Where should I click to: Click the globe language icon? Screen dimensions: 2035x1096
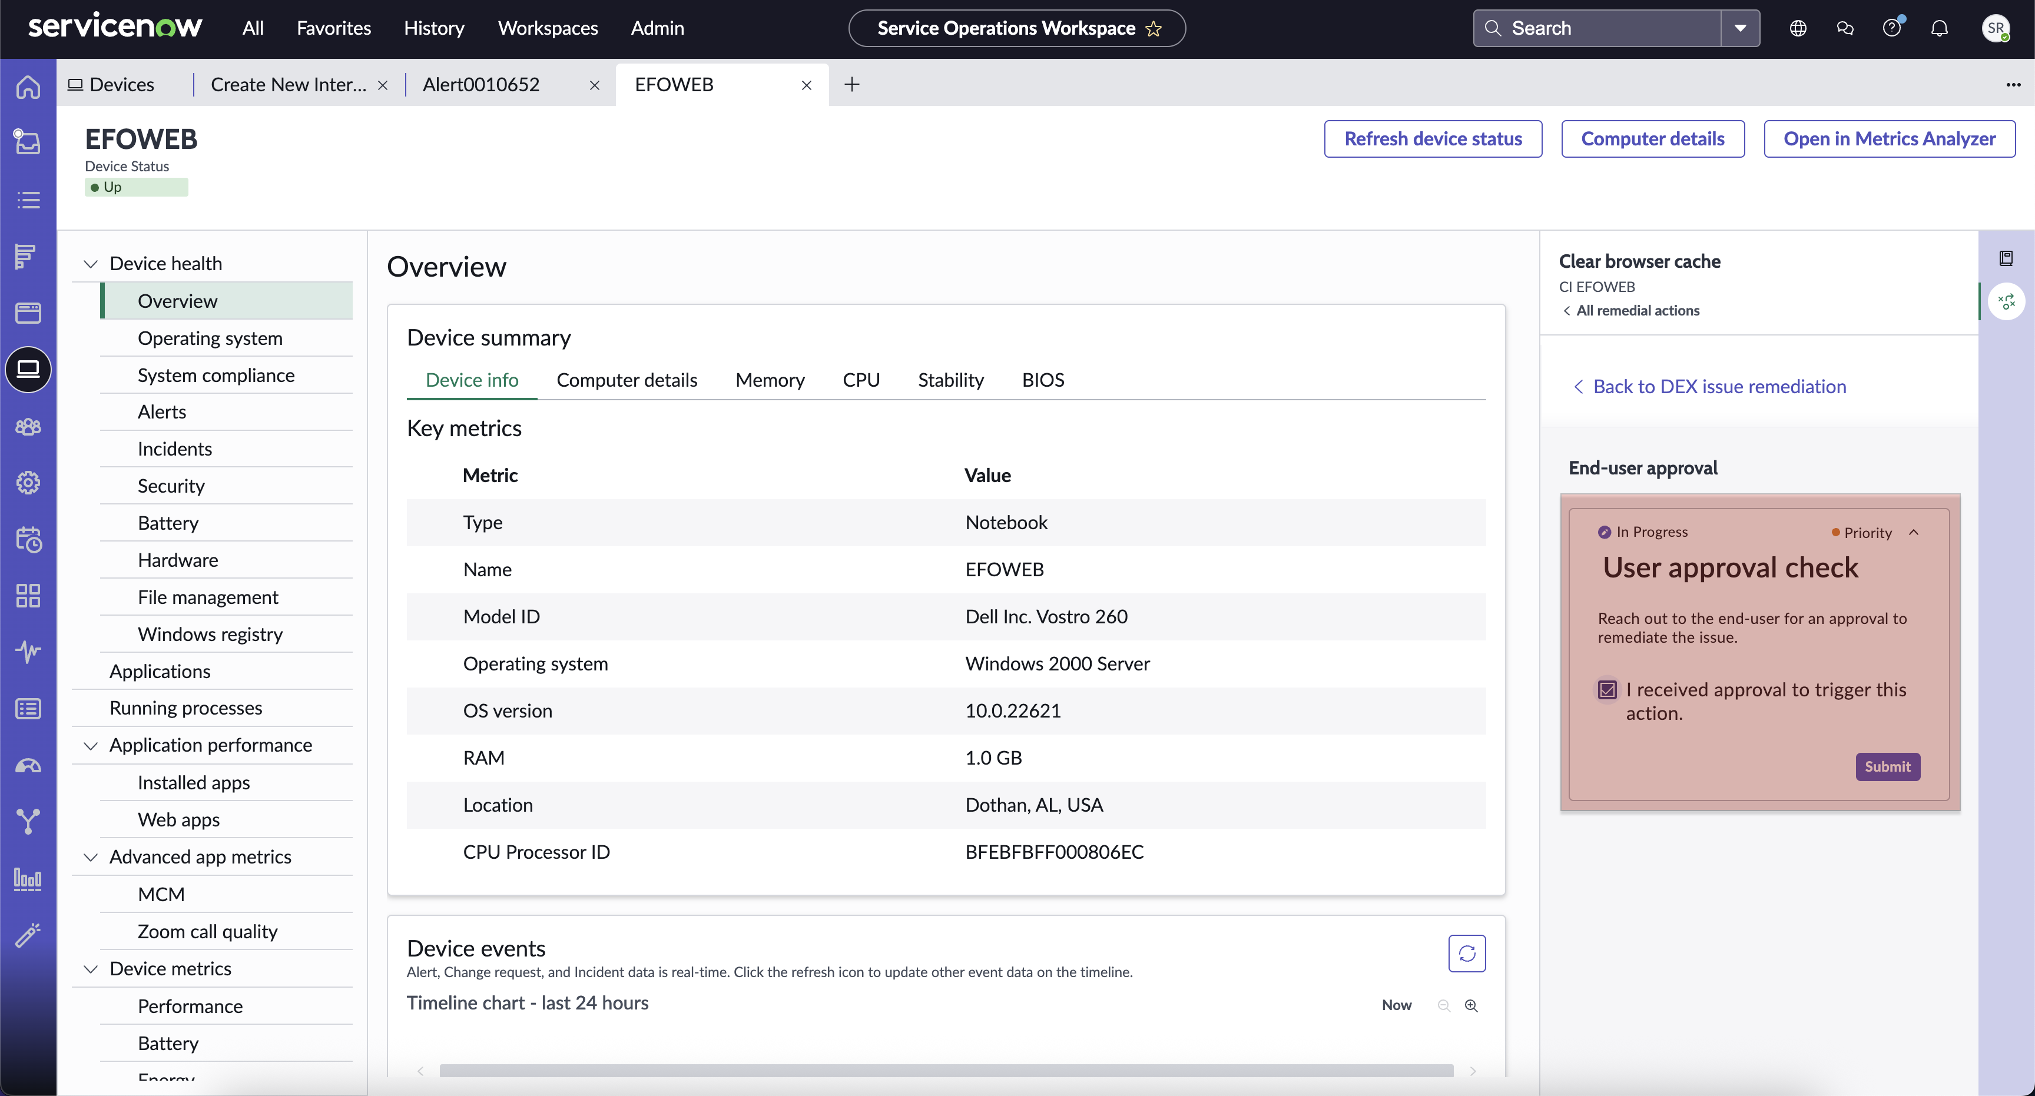pyautogui.click(x=1798, y=28)
